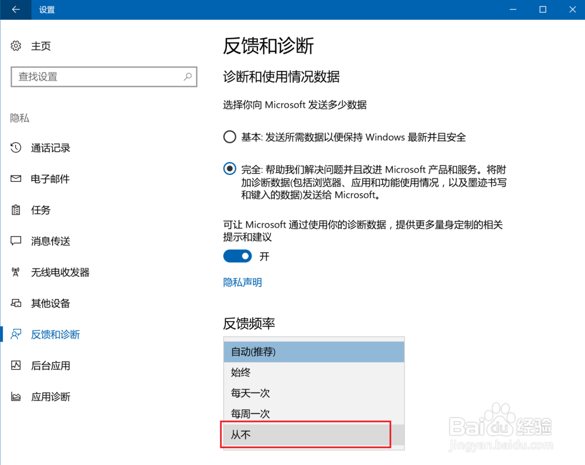Open 任务 privacy settings
This screenshot has height=465, width=585.
click(41, 210)
